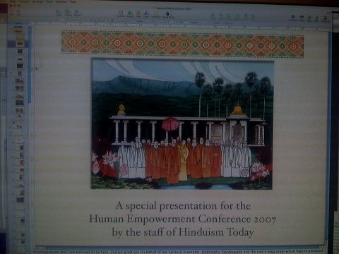Open the Charts toolbar icon
The image size is (339, 254).
pos(146,14)
